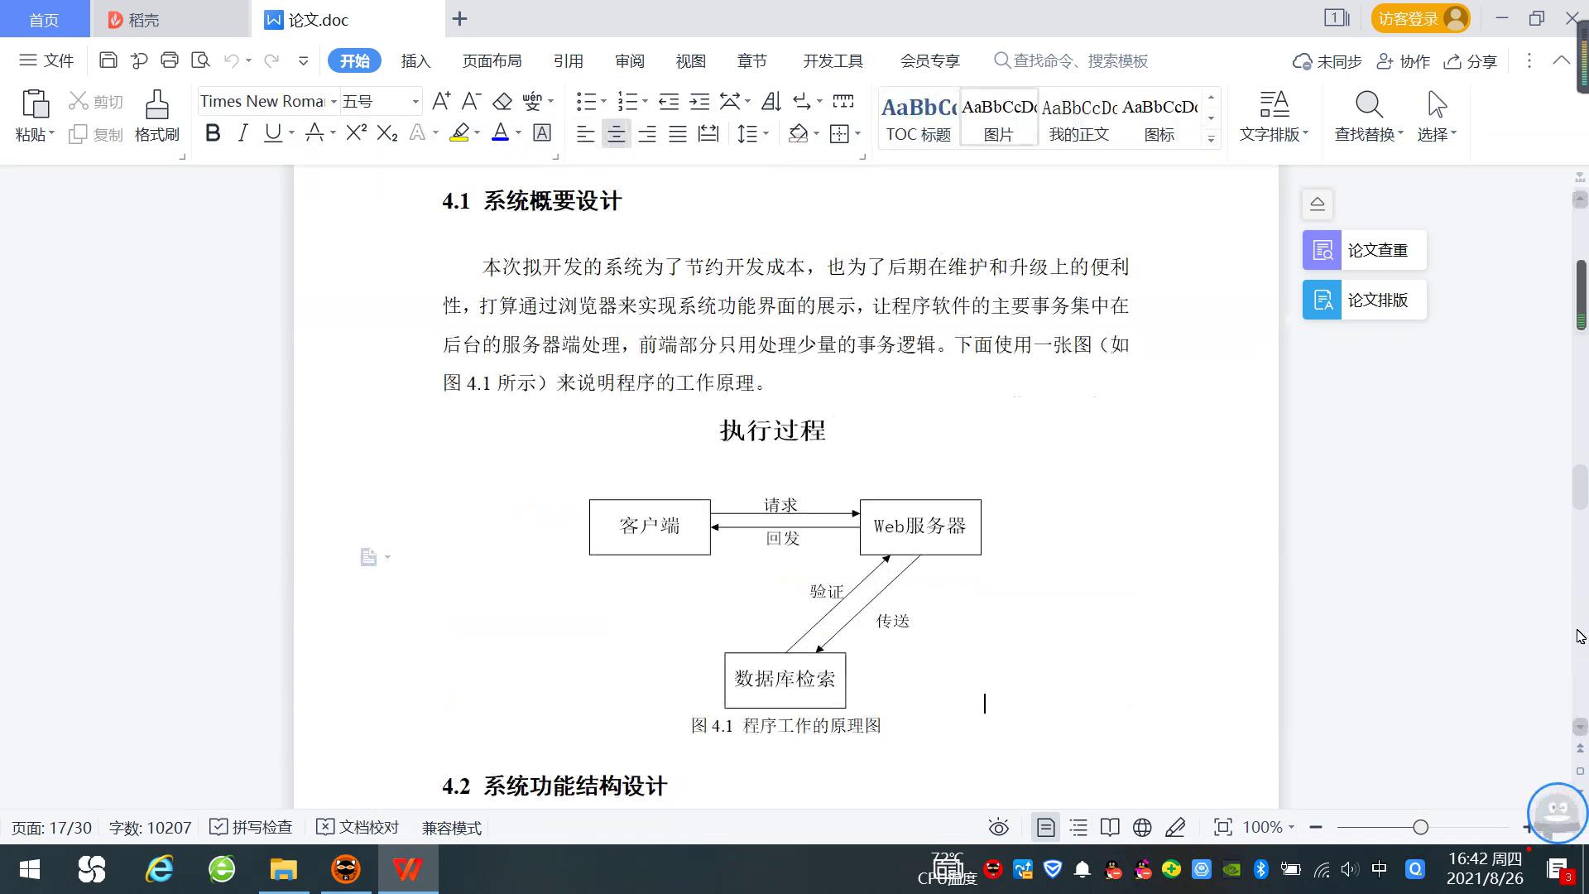Viewport: 1589px width, 894px height.
Task: Switch to the 插入 ribbon tab
Action: click(415, 60)
